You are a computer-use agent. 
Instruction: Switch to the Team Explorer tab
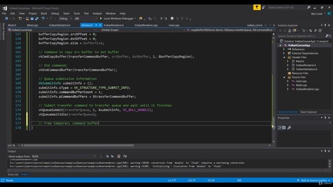click(309, 112)
